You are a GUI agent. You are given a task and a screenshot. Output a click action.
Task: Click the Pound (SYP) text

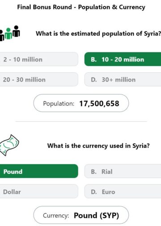(97, 215)
